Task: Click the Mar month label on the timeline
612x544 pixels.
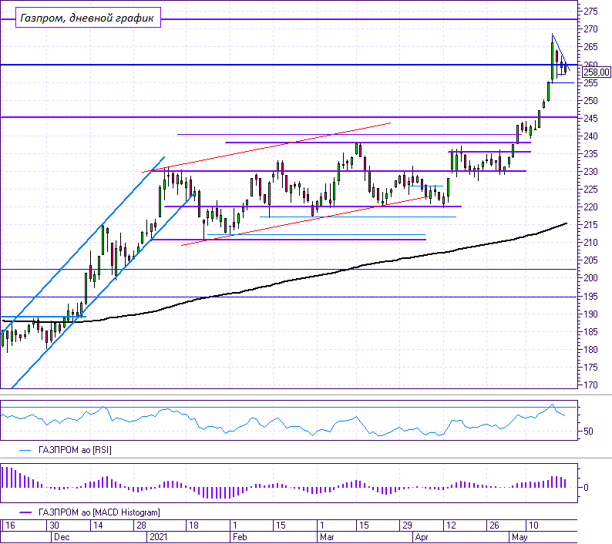Action: pyautogui.click(x=327, y=537)
